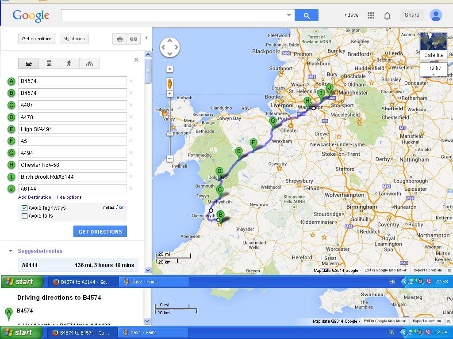This screenshot has width=453, height=339.
Task: Click the show my location button on map
Action: coord(169,69)
